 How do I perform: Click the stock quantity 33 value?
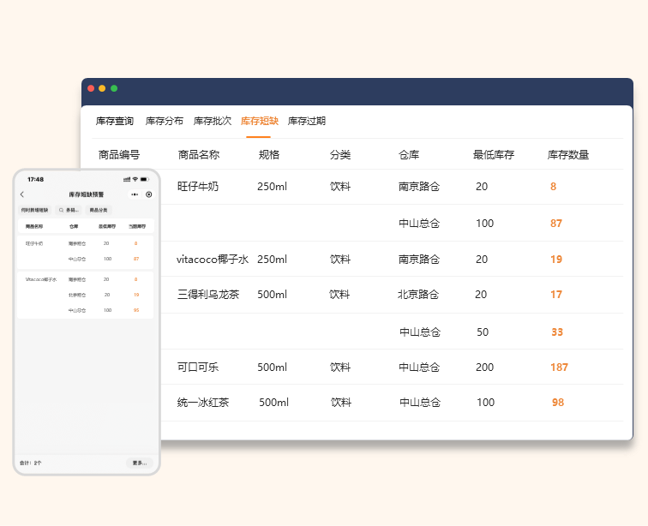tap(557, 332)
